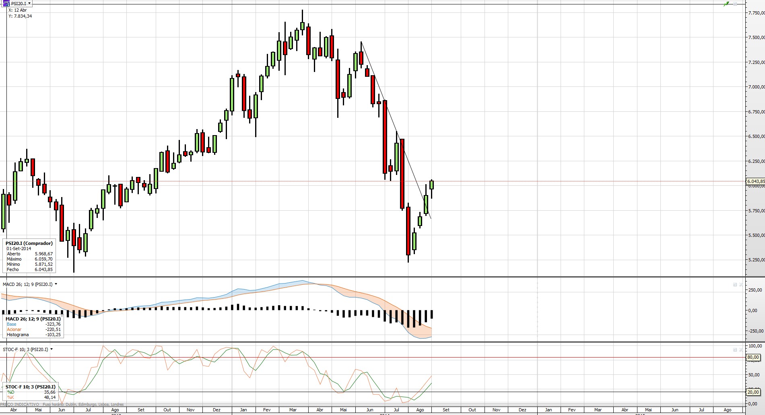Image resolution: width=765 pixels, height=415 pixels.
Task: Click the Fecho value 6.043,85 in legend
Action: pyautogui.click(x=43, y=269)
